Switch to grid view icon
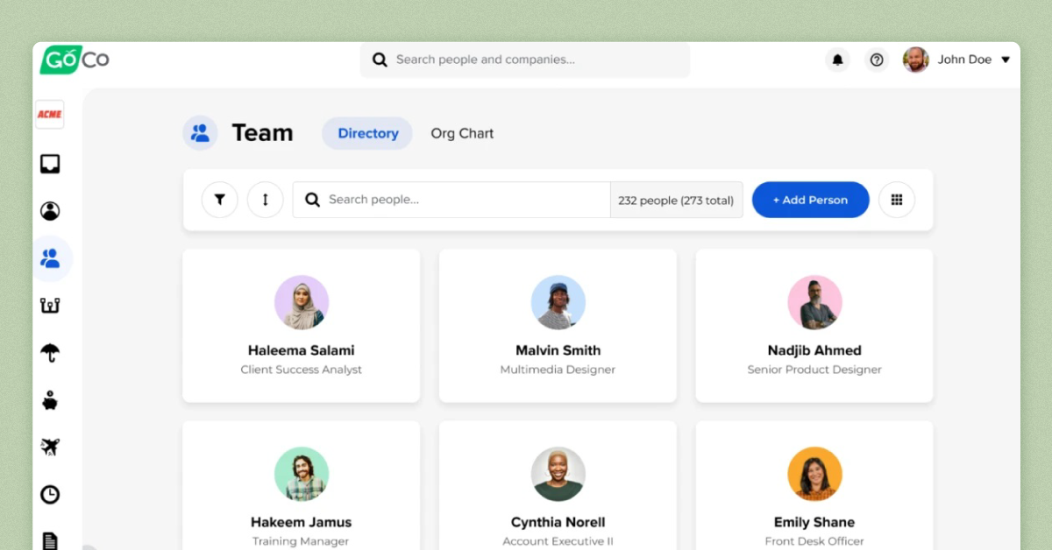This screenshot has height=550, width=1052. (897, 200)
